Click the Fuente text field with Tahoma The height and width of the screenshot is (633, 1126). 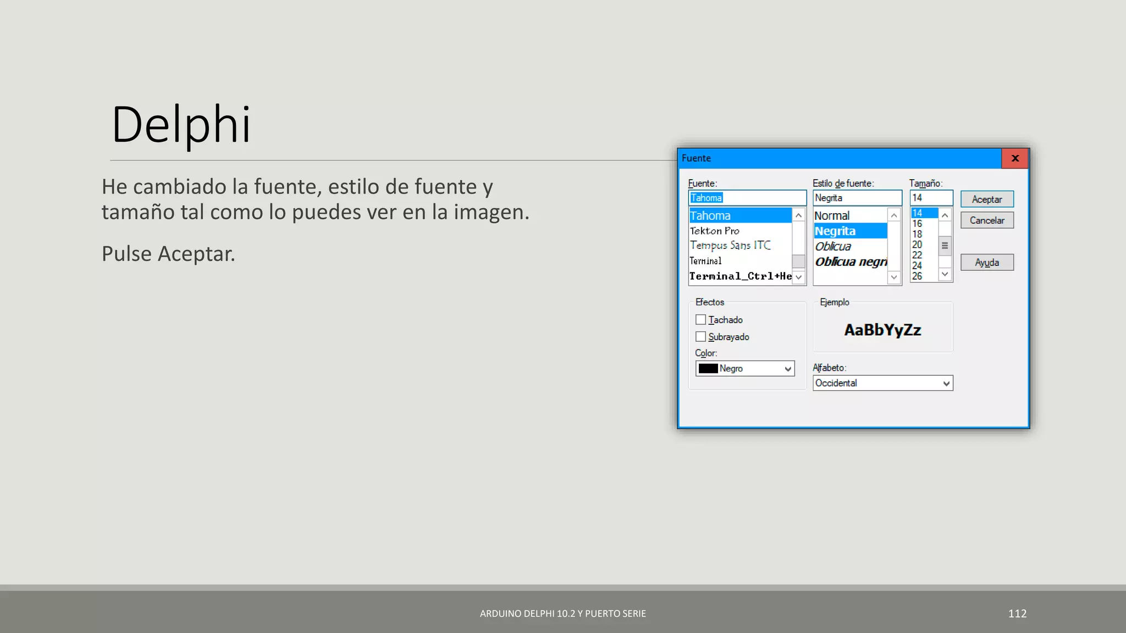click(747, 198)
